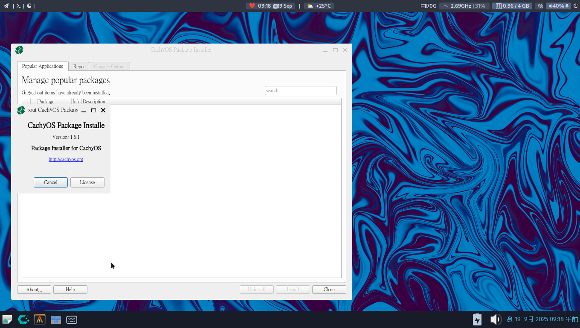This screenshot has height=328, width=580.
Task: Click the "Manage popular packages" heading
Action: click(66, 80)
